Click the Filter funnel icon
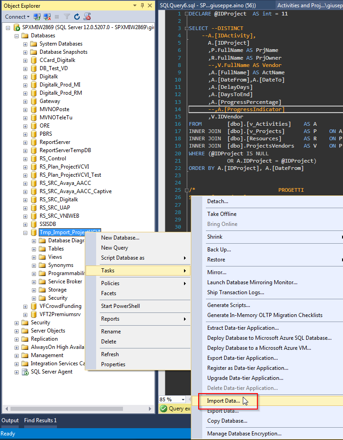Viewport: 343px width, 440px height. click(67, 17)
